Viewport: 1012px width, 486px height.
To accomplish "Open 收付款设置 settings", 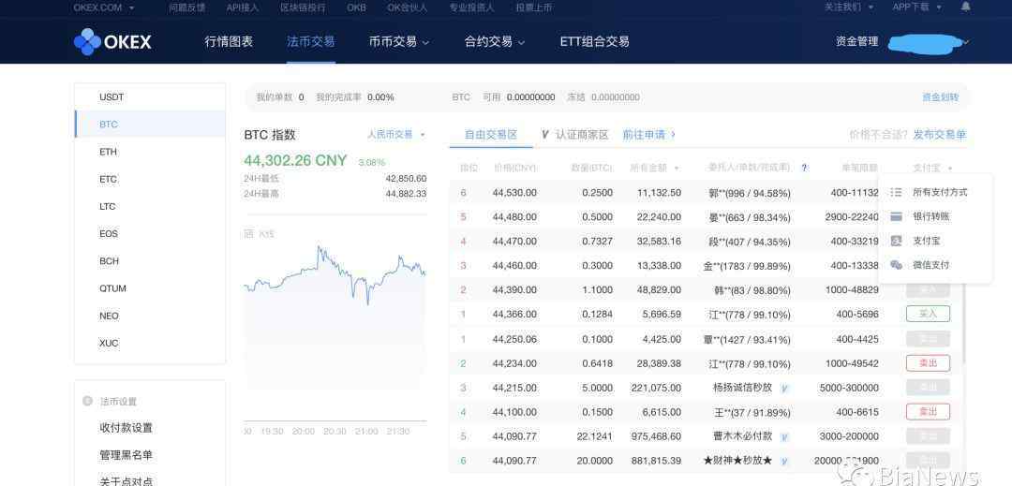I will click(x=126, y=428).
